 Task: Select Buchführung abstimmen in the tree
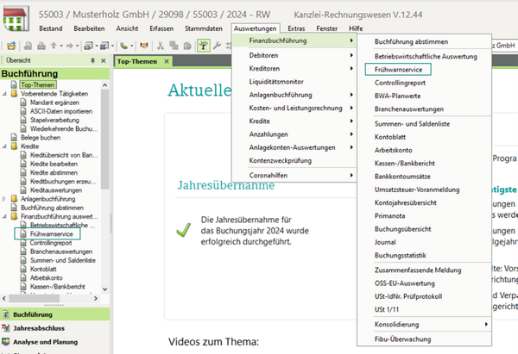point(52,208)
